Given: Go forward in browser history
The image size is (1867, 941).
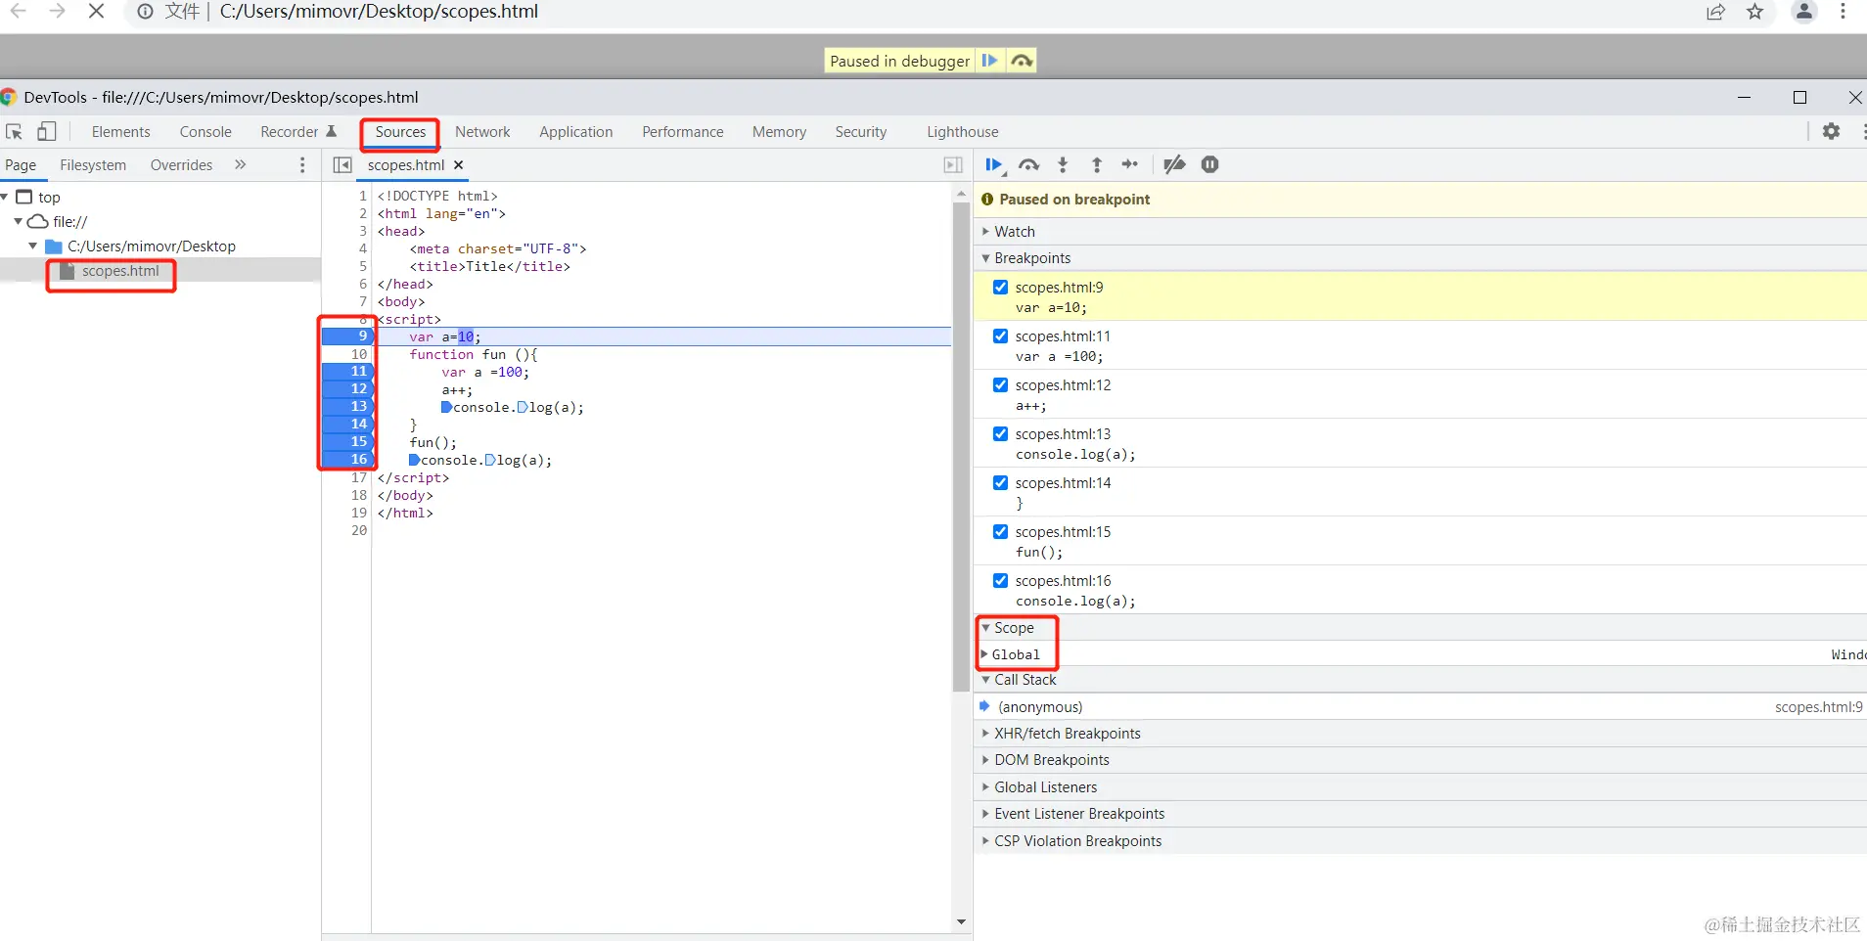Looking at the screenshot, I should (57, 12).
